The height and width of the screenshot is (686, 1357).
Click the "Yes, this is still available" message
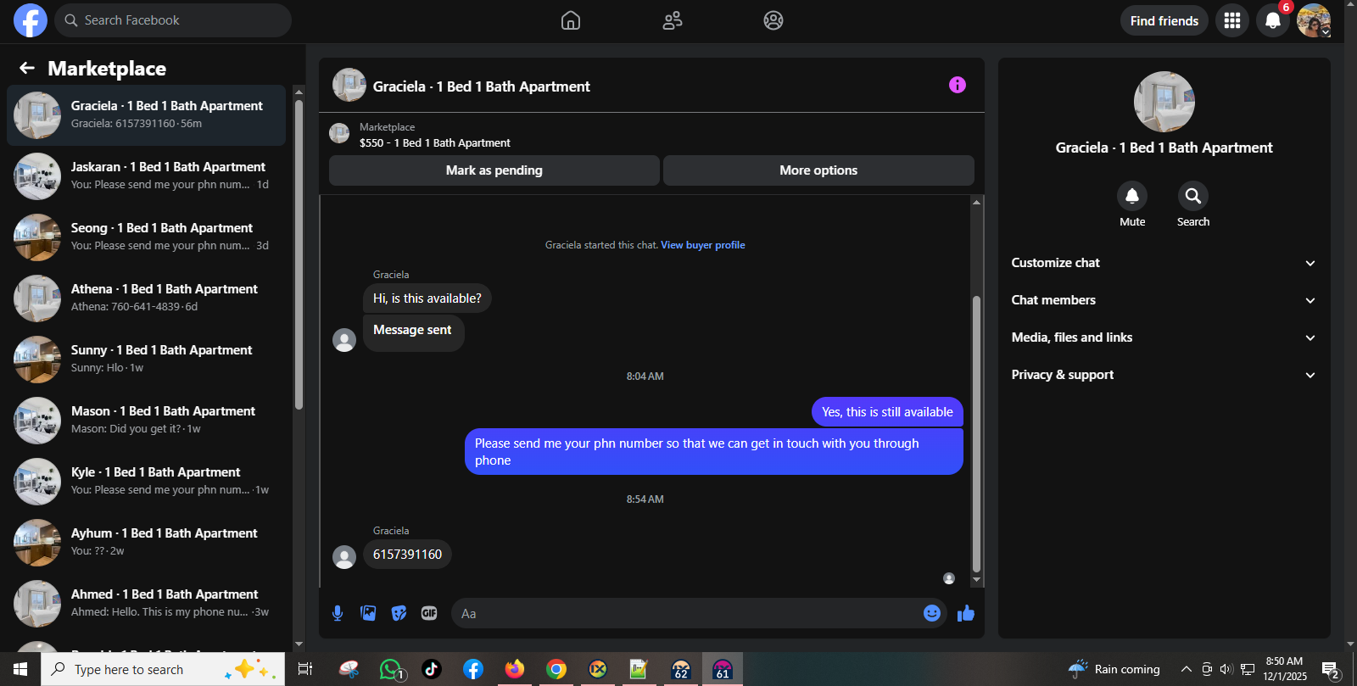pyautogui.click(x=887, y=412)
